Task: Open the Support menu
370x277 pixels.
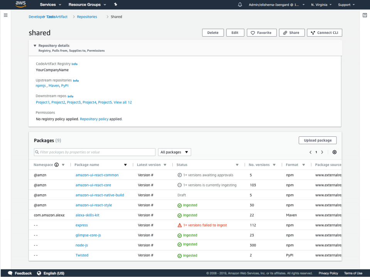Action: pos(346,5)
